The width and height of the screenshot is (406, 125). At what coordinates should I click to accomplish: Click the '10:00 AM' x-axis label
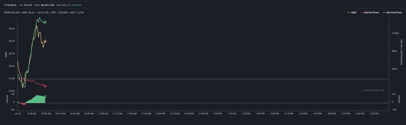click(46, 114)
